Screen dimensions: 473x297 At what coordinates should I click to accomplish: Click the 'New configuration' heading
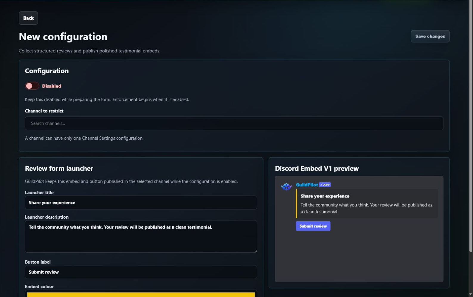tap(63, 37)
